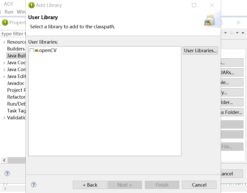This screenshot has width=247, height=193.
Task: Expand the Java Code Style node
Action: pos(4,63)
